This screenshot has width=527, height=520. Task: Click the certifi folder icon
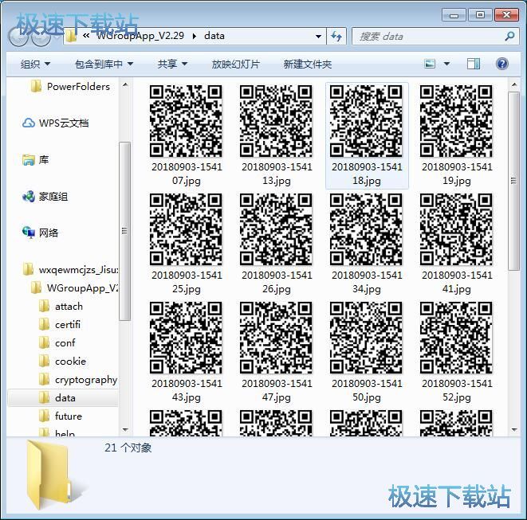pyautogui.click(x=44, y=325)
